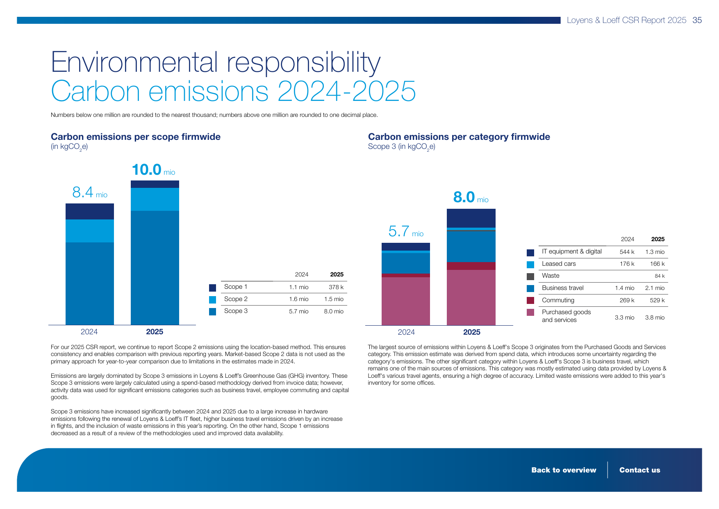Viewport: 719px width, 509px height.
Task: Select the Commuting legend swatch
Action: click(x=530, y=300)
